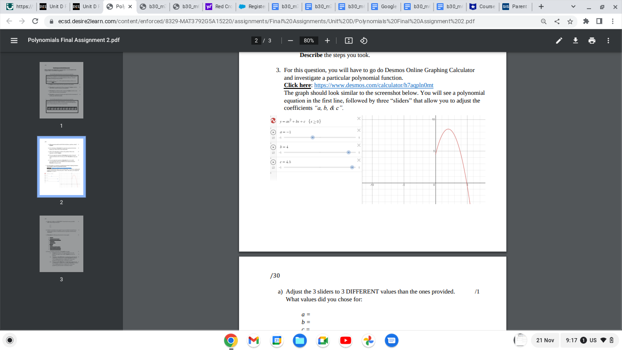Click the bold 'Click here' text
This screenshot has height=350, width=622.
click(x=297, y=85)
